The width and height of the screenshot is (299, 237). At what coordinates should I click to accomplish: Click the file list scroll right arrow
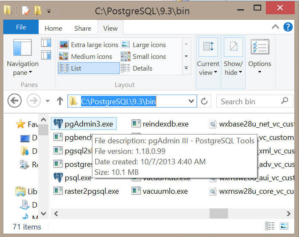289,213
